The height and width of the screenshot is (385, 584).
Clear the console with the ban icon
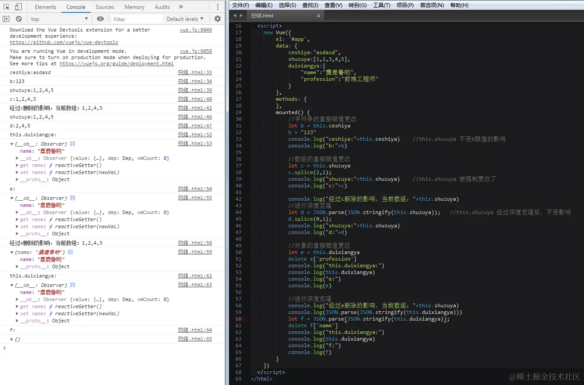(19, 19)
